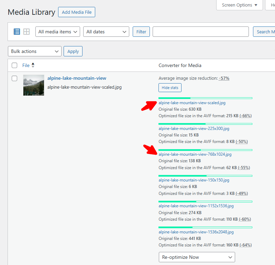Click the Add Media File button

tap(77, 12)
